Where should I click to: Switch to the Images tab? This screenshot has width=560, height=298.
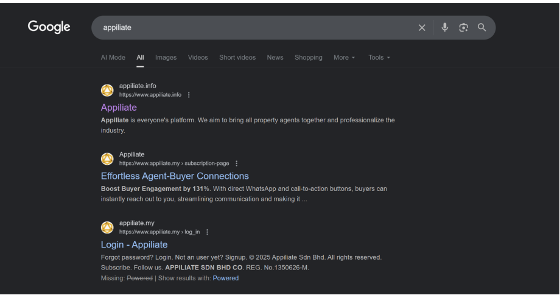(x=166, y=57)
